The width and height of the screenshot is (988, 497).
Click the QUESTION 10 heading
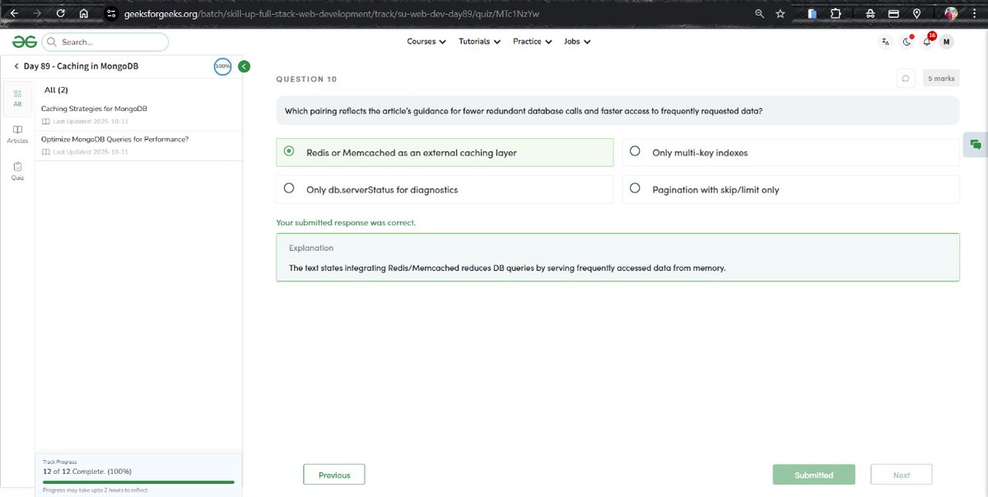(x=306, y=79)
